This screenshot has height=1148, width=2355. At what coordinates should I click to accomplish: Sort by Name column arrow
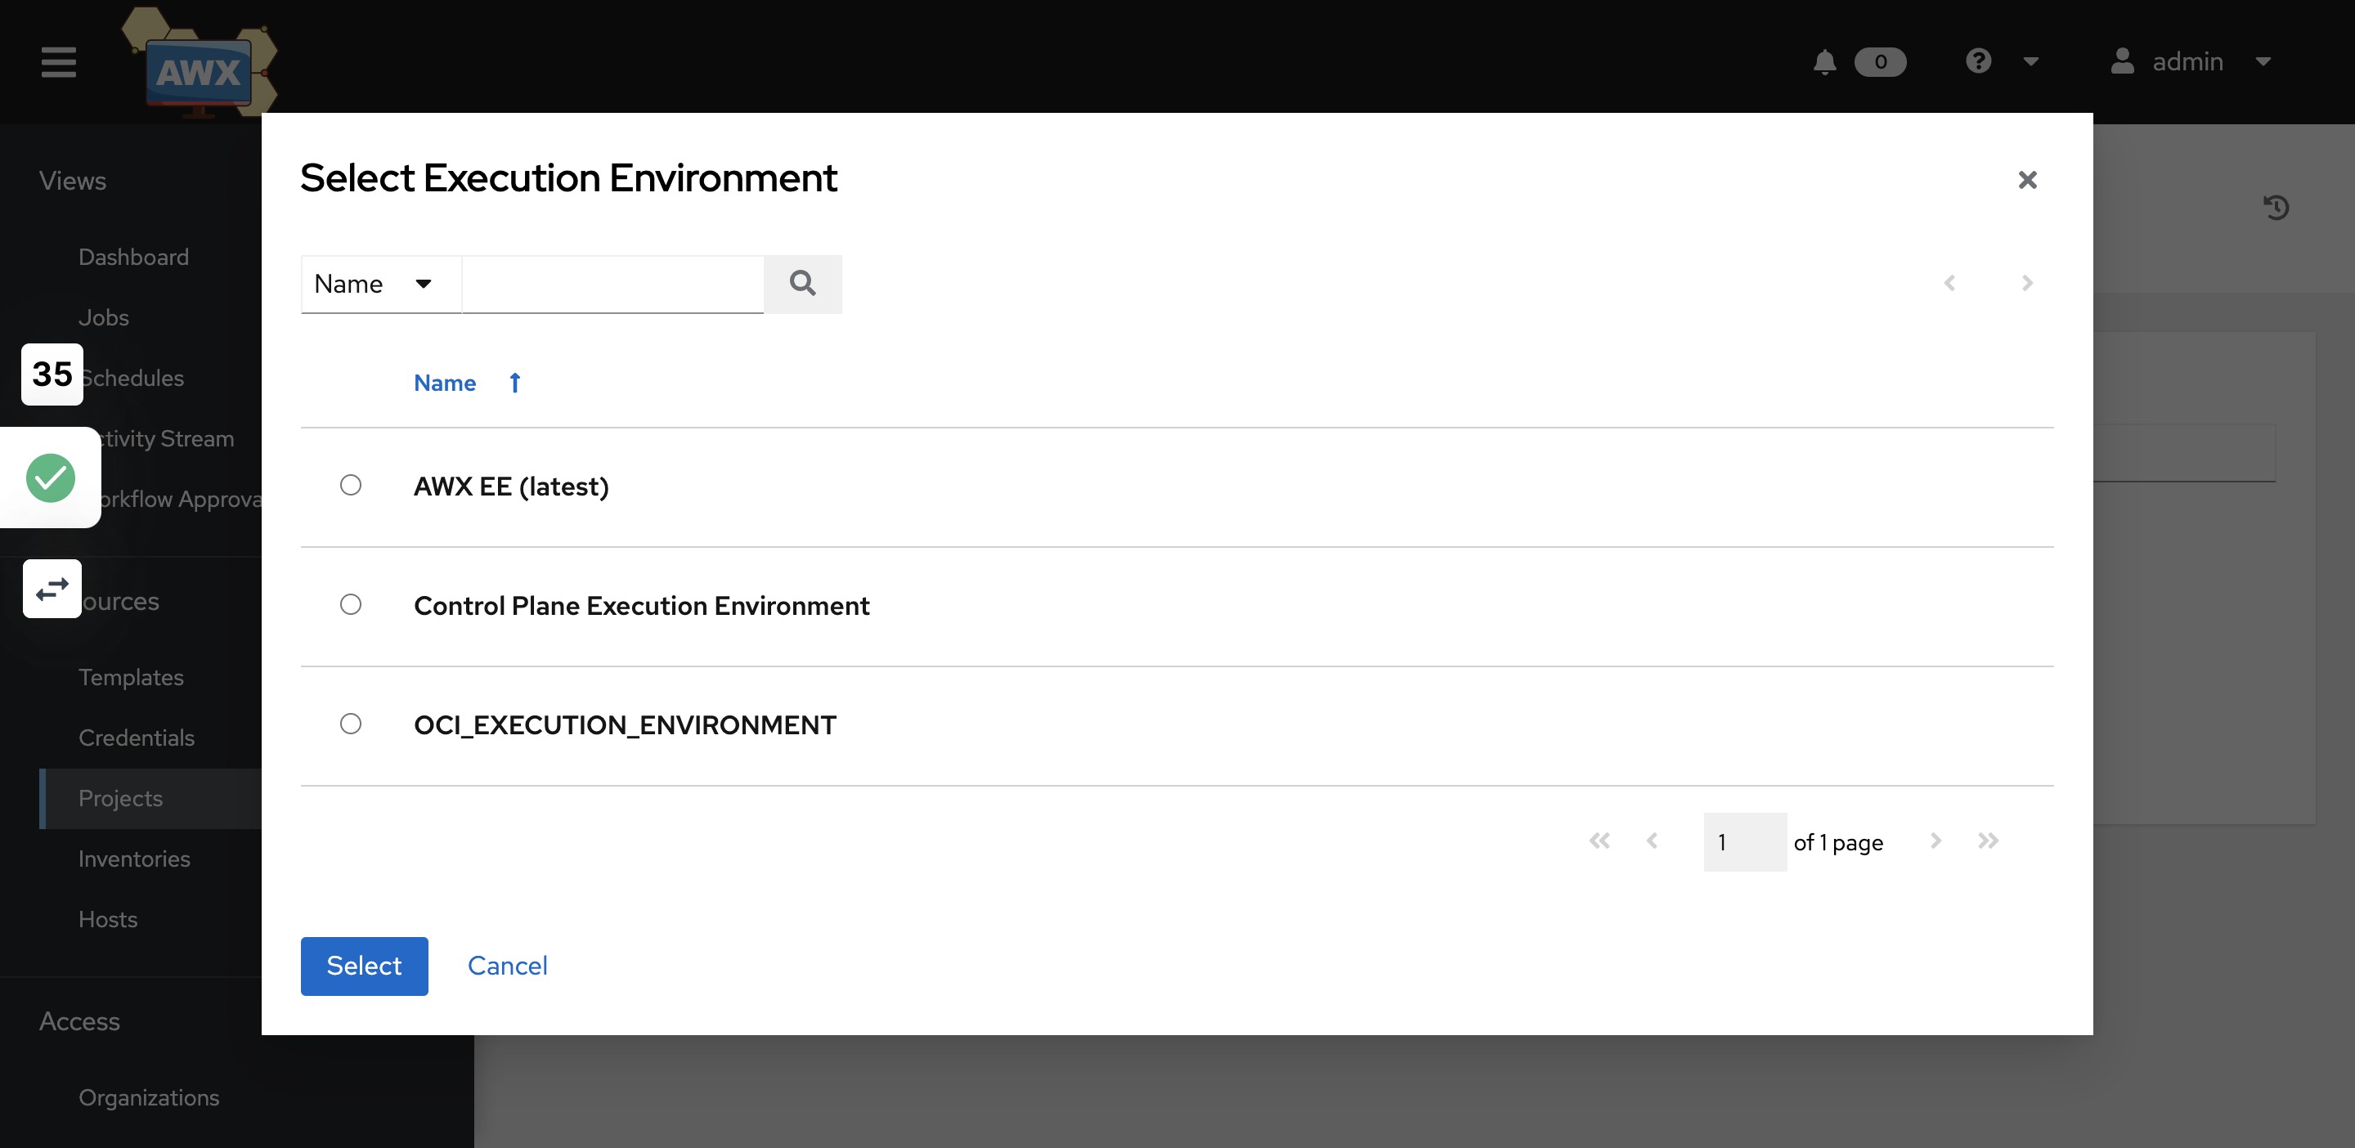pyautogui.click(x=514, y=383)
